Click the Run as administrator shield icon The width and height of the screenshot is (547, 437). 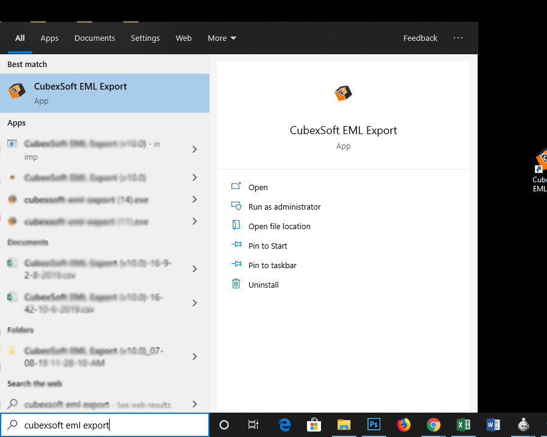click(x=236, y=206)
